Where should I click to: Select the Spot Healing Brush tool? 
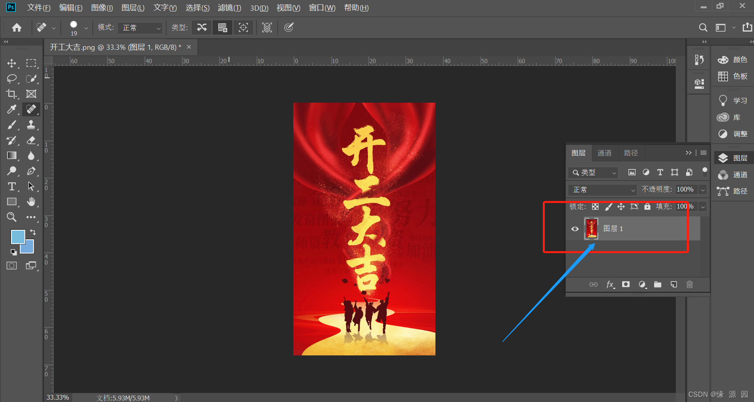coord(31,109)
